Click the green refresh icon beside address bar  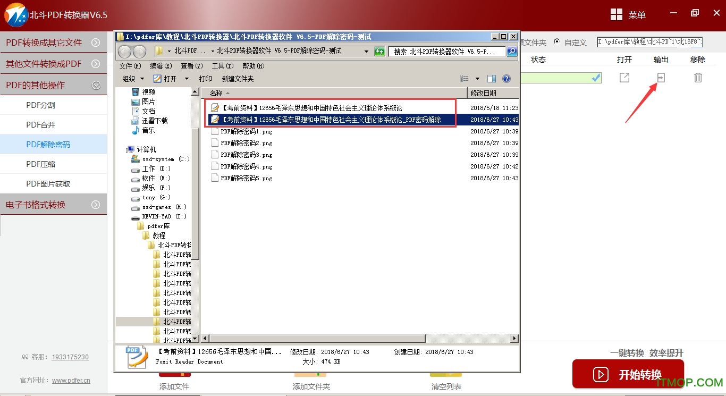[x=379, y=52]
